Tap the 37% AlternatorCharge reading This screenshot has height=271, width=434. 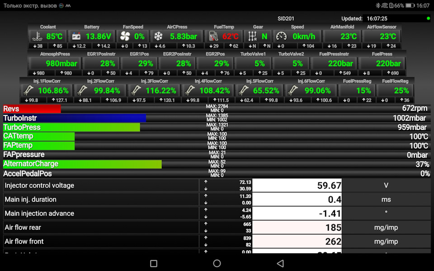422,164
